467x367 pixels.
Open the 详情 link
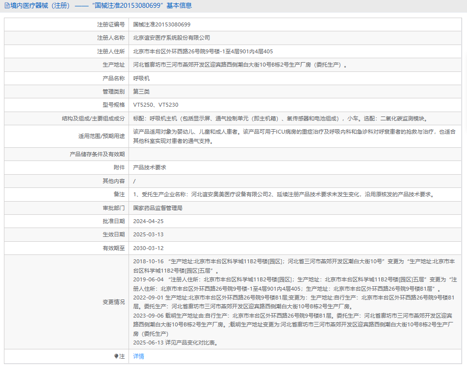point(139,357)
